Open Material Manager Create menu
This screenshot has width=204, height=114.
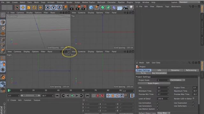[13, 100]
